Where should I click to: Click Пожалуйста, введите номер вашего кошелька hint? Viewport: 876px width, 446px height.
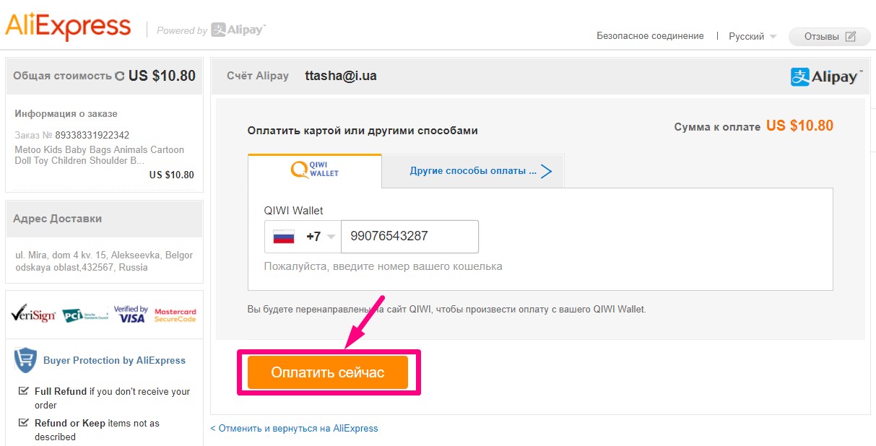[x=383, y=266]
